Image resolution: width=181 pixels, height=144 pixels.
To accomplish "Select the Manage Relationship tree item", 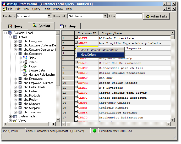I will coord(42,75).
